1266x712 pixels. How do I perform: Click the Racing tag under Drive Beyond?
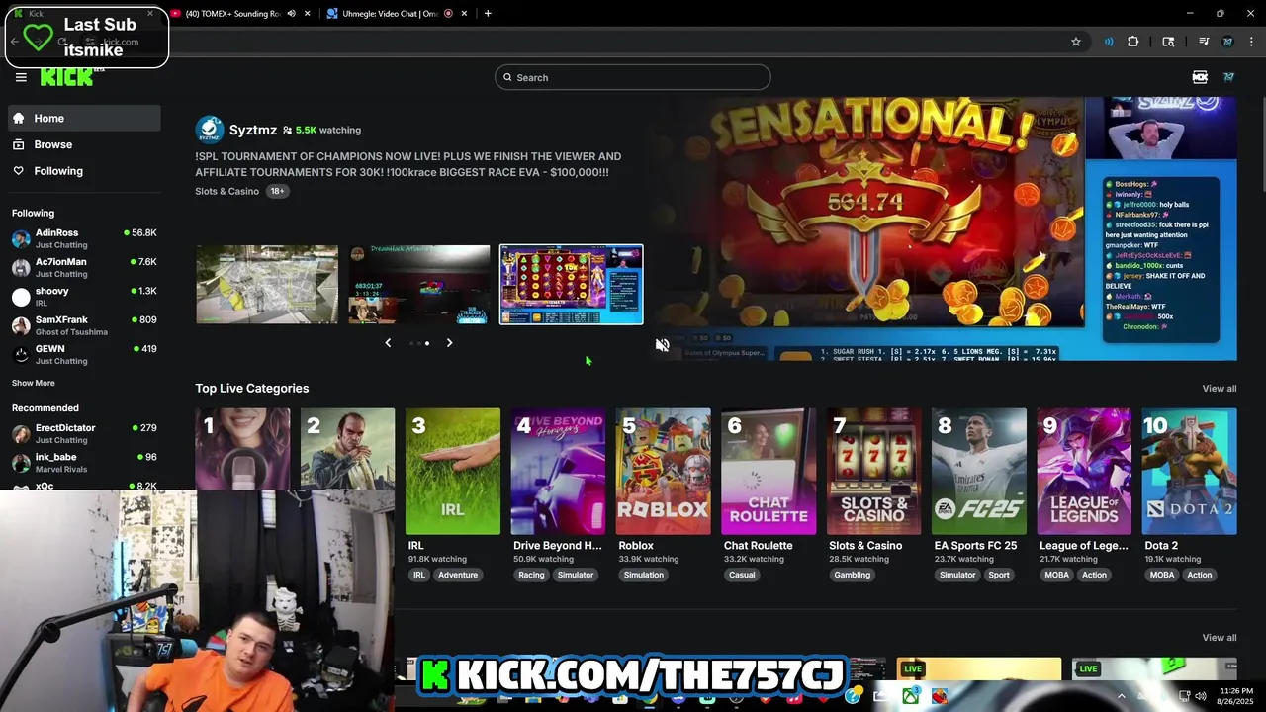[x=531, y=575]
